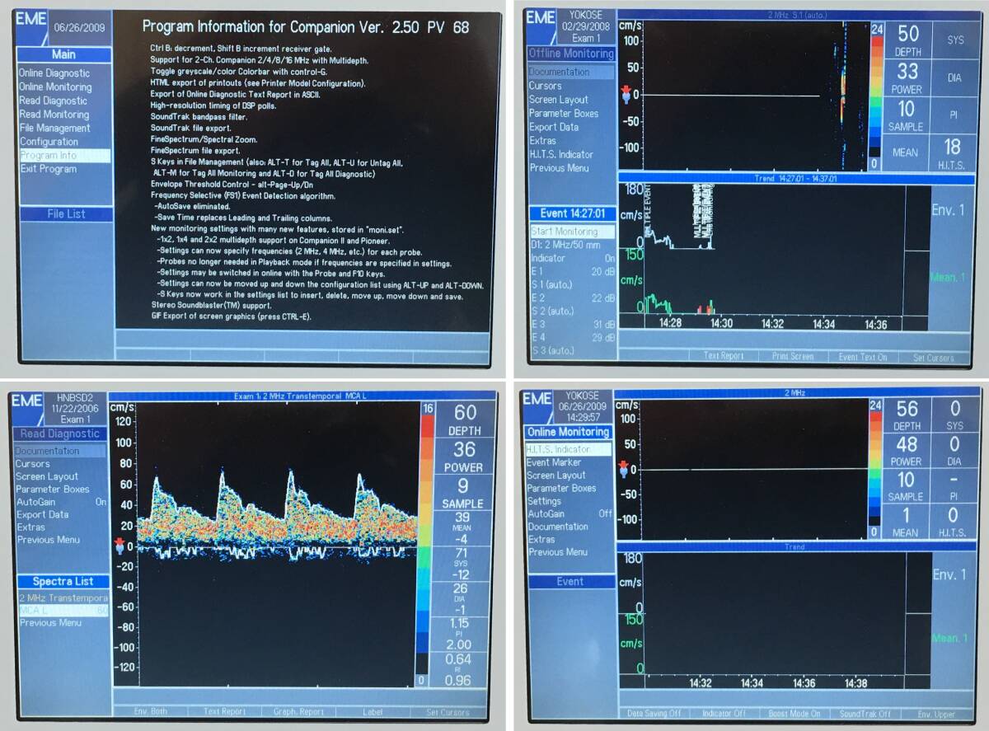989x731 pixels.
Task: Toggle Indicator On setting in event list
Action: pyautogui.click(x=572, y=258)
